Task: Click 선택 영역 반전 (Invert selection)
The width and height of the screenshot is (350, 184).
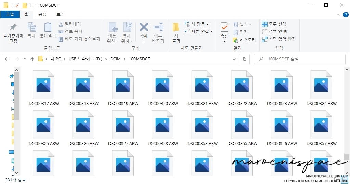Action: [279, 39]
